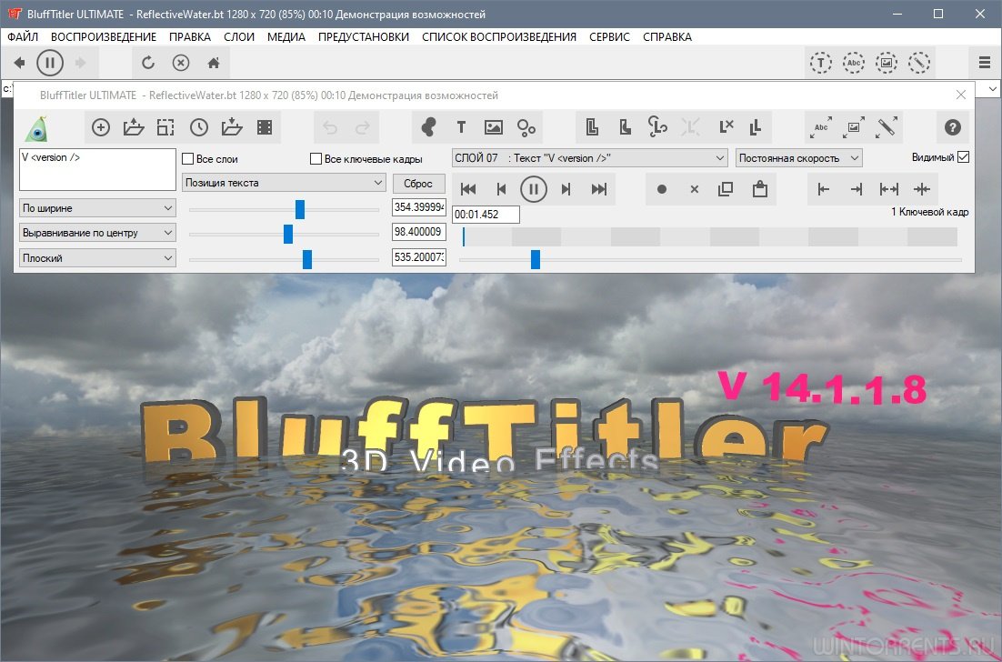
Task: Open the clock duration icon
Action: click(199, 127)
